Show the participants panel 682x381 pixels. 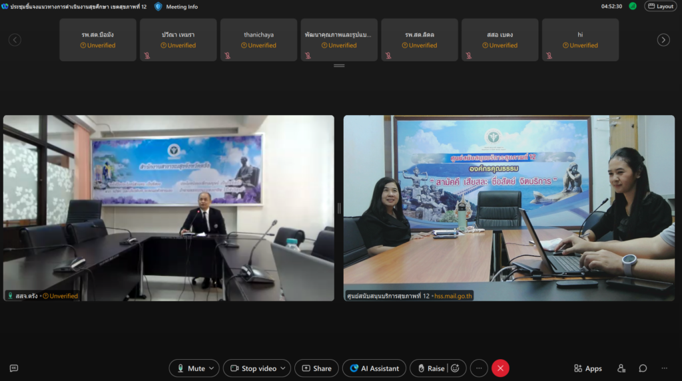[621, 368]
